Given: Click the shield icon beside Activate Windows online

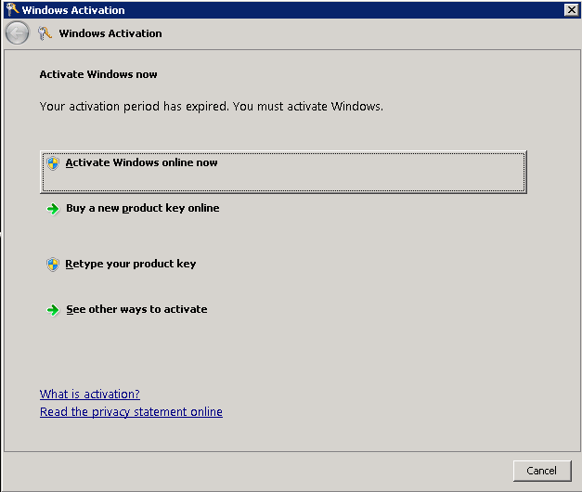Looking at the screenshot, I should [53, 163].
